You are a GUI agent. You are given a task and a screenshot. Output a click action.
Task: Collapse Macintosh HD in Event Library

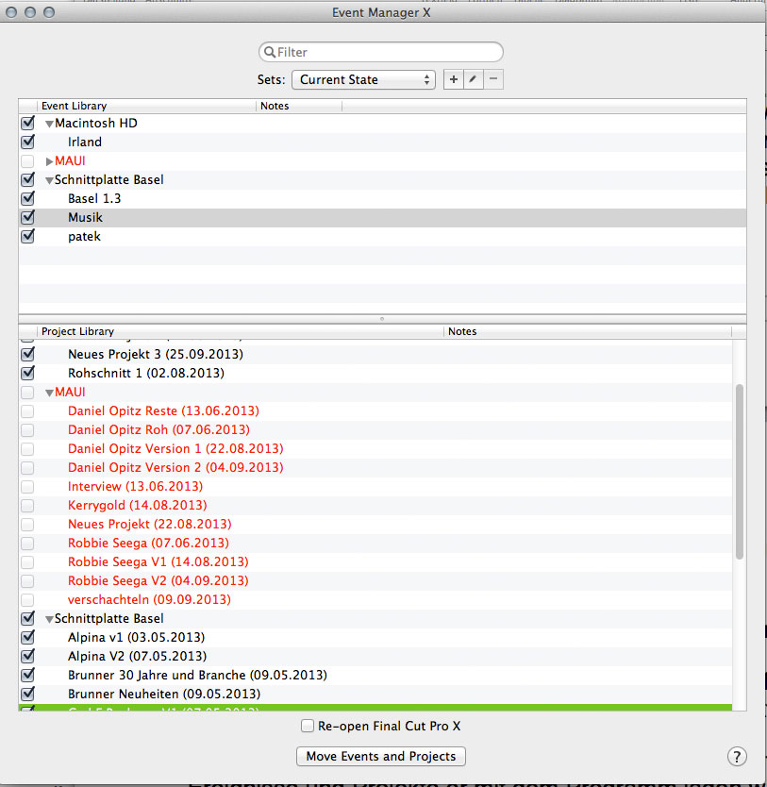(x=49, y=124)
